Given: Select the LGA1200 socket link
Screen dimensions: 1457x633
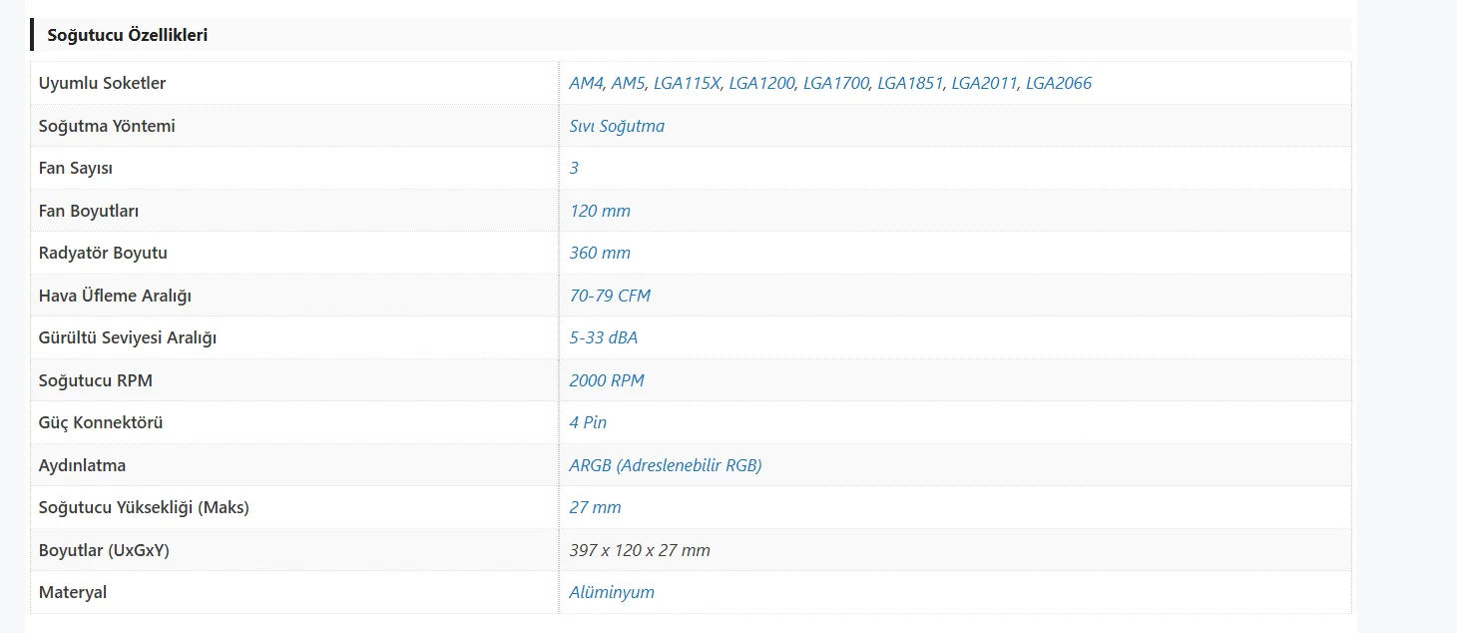Looking at the screenshot, I should (x=761, y=83).
